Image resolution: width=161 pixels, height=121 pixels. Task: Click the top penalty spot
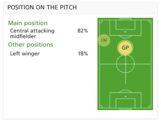pyautogui.click(x=125, y=32)
